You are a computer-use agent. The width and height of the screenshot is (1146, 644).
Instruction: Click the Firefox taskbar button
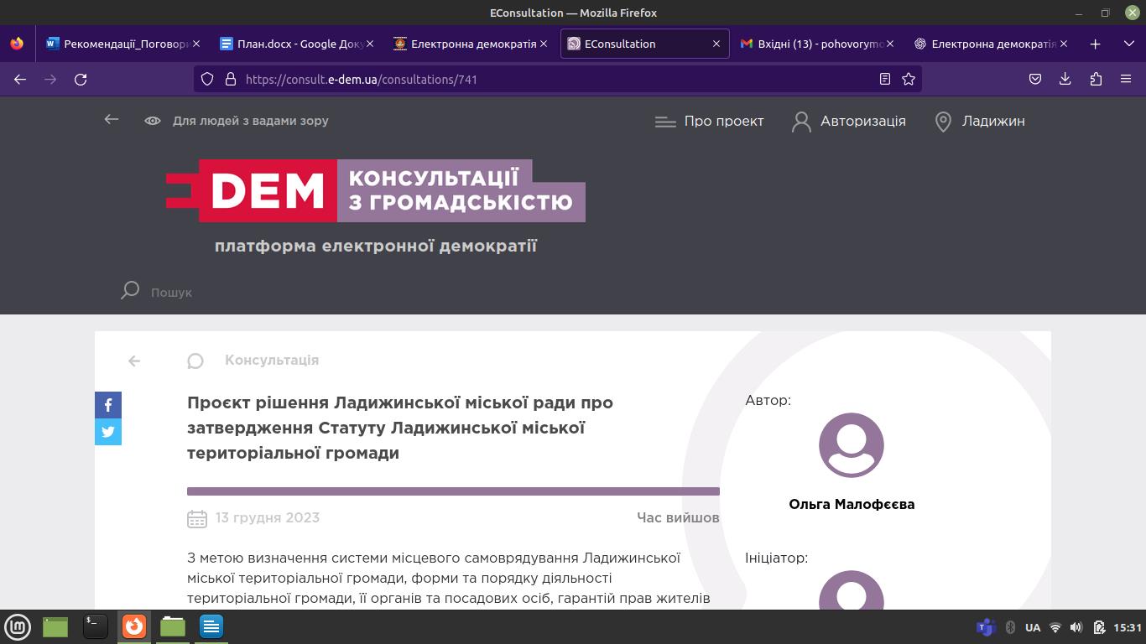134,626
